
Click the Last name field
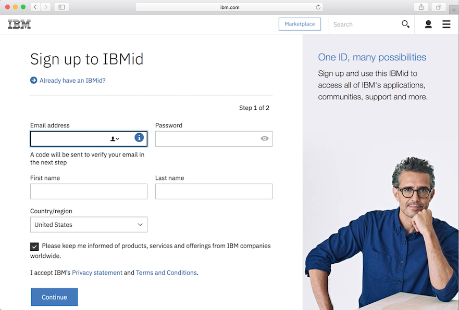click(214, 191)
